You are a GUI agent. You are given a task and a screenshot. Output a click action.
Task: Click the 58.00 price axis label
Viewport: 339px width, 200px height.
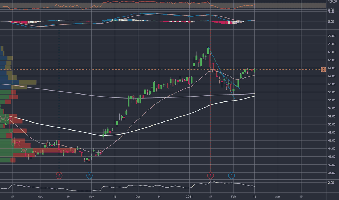point(332,92)
